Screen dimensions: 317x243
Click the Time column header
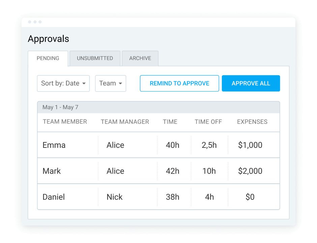click(x=170, y=122)
